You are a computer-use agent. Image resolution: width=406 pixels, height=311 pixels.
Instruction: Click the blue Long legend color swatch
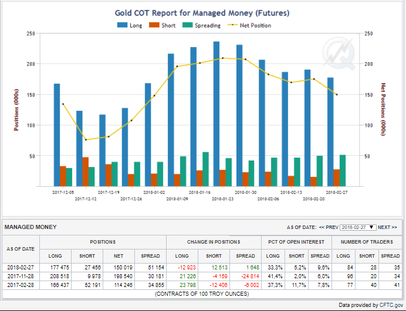click(x=122, y=25)
